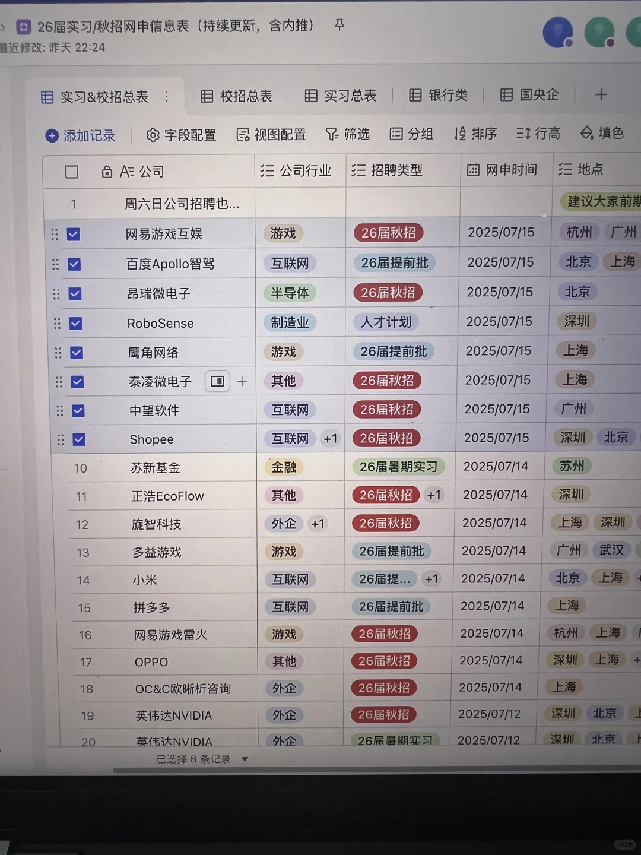The width and height of the screenshot is (641, 855).
Task: Switch to the 银行类 tab
Action: pos(439,95)
